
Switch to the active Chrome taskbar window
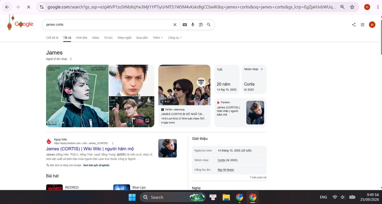click(253, 197)
